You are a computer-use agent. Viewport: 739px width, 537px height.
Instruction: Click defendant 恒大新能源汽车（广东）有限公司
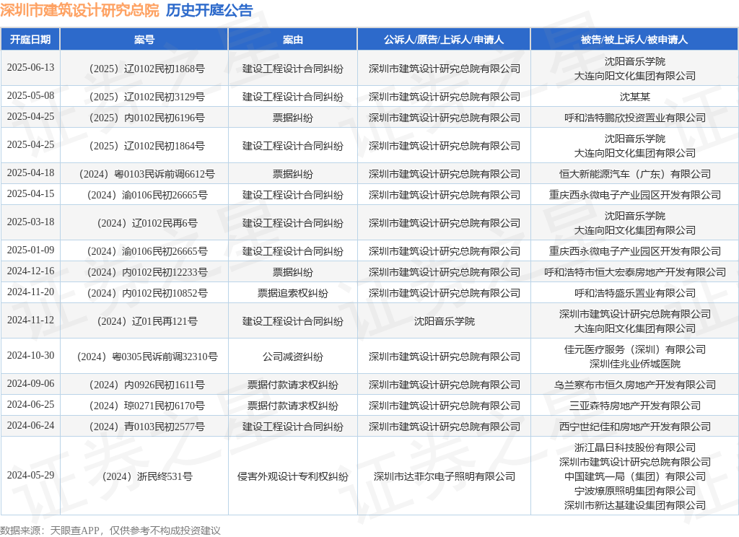[634, 175]
